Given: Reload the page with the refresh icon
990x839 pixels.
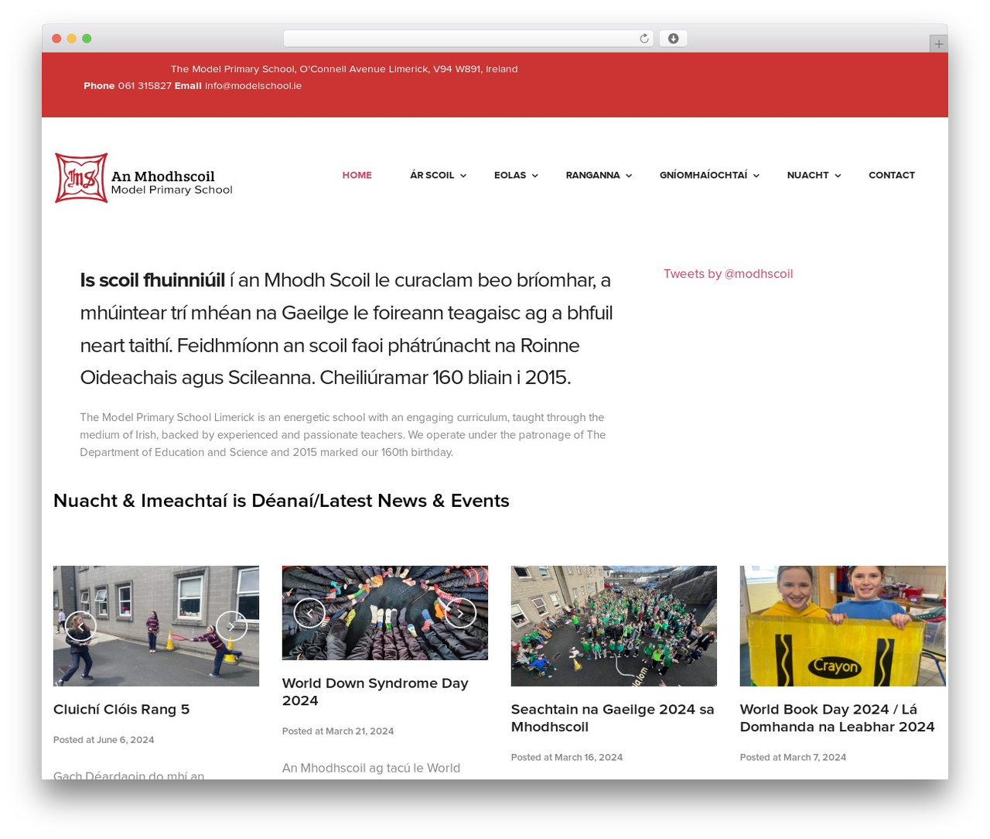Looking at the screenshot, I should [644, 39].
